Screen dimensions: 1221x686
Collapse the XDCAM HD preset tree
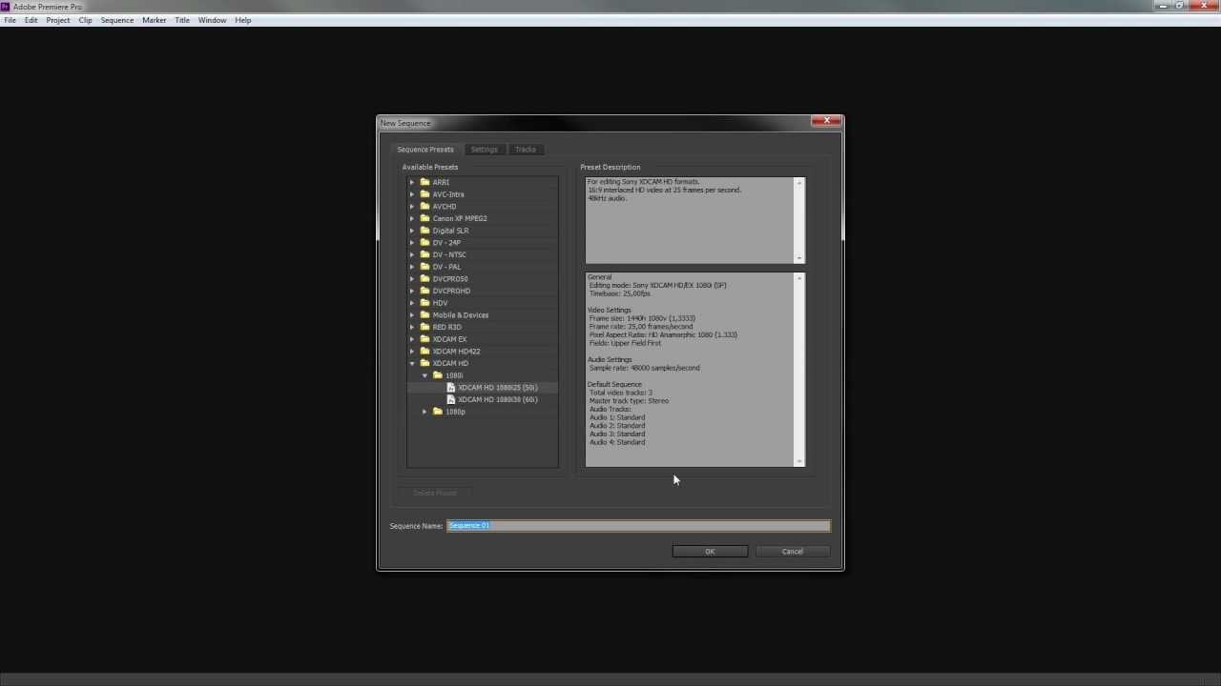pyautogui.click(x=412, y=363)
